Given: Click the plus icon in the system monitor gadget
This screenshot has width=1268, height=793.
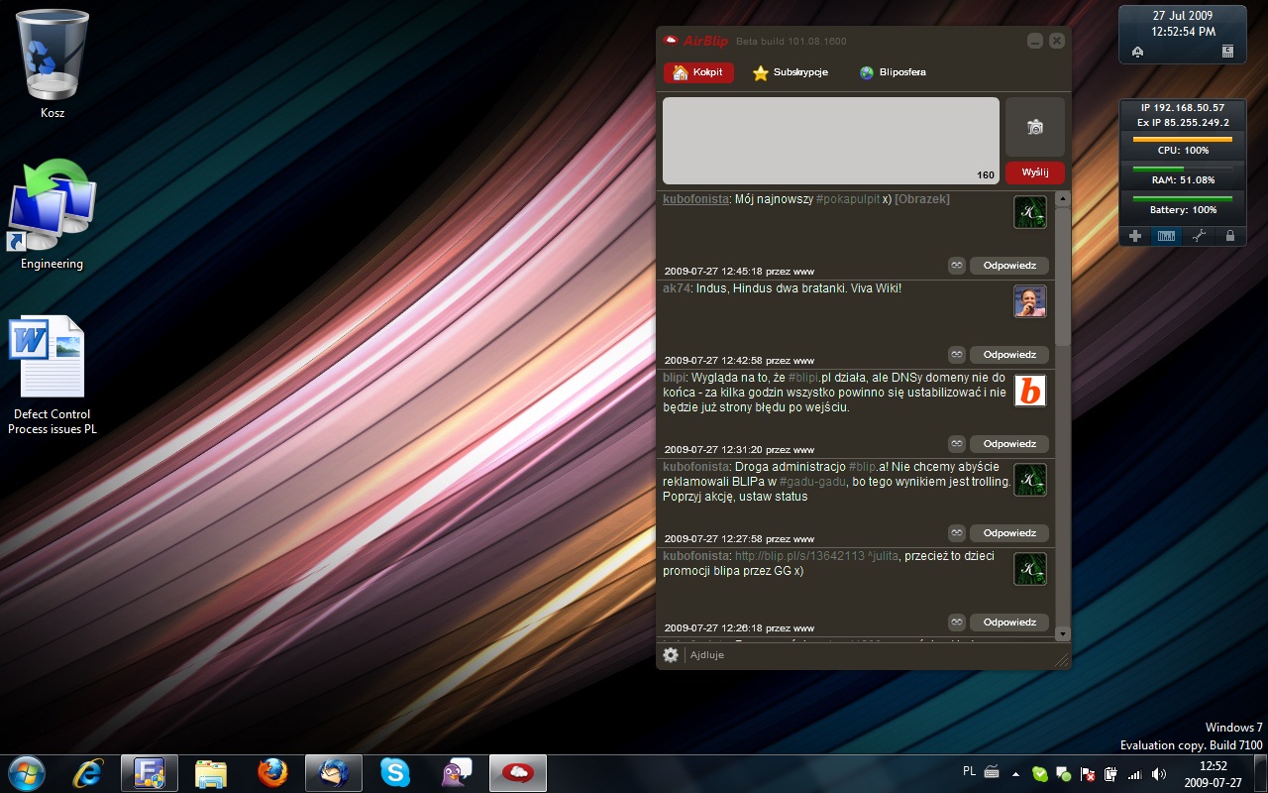Looking at the screenshot, I should [1135, 236].
